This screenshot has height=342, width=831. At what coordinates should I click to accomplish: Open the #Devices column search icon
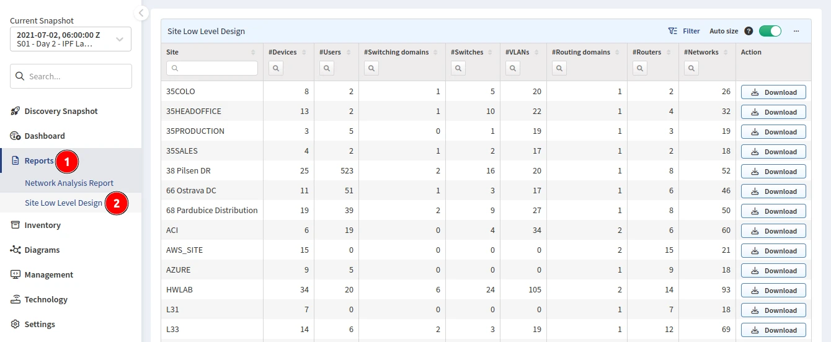pos(276,68)
